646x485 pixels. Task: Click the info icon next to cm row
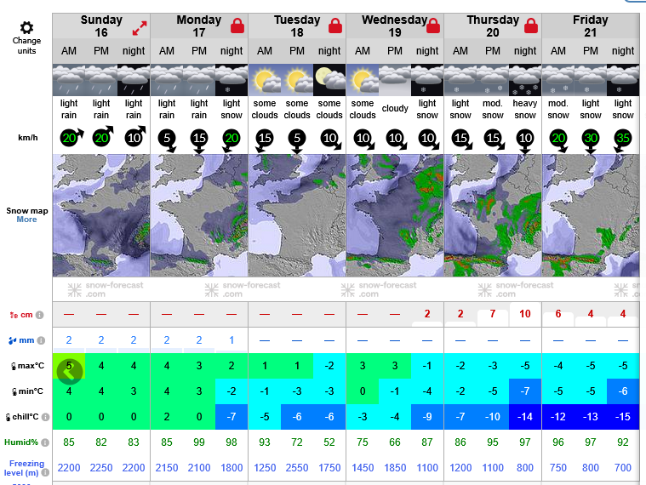click(x=39, y=315)
